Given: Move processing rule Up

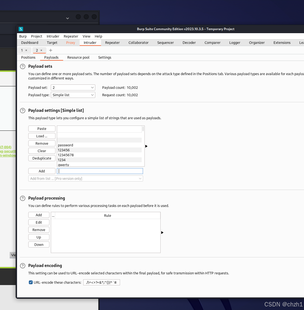Looking at the screenshot, I should [x=39, y=237].
